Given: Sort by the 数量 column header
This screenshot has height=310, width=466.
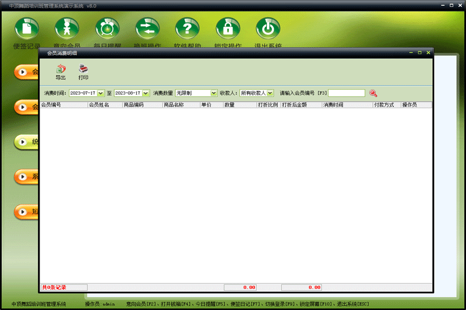Looking at the screenshot, I should (x=240, y=105).
